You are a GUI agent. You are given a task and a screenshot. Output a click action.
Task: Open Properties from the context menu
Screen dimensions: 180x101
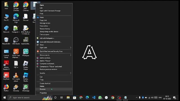coord(54,93)
